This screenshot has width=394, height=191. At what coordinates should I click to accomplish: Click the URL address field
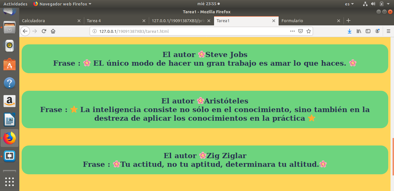point(192,31)
